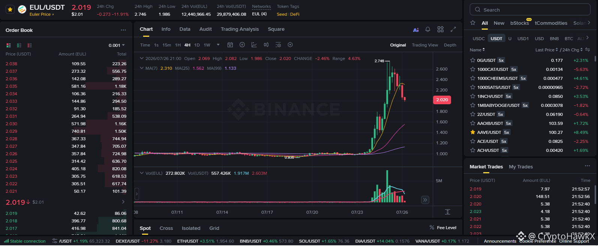Image resolution: width=598 pixels, height=246 pixels.
Task: Filter by BTC quote asset
Action: [x=569, y=39]
